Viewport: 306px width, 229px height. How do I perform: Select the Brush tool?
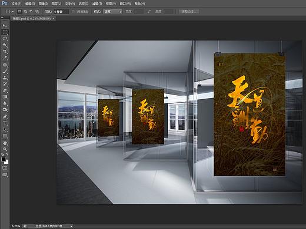pyautogui.click(x=5, y=71)
